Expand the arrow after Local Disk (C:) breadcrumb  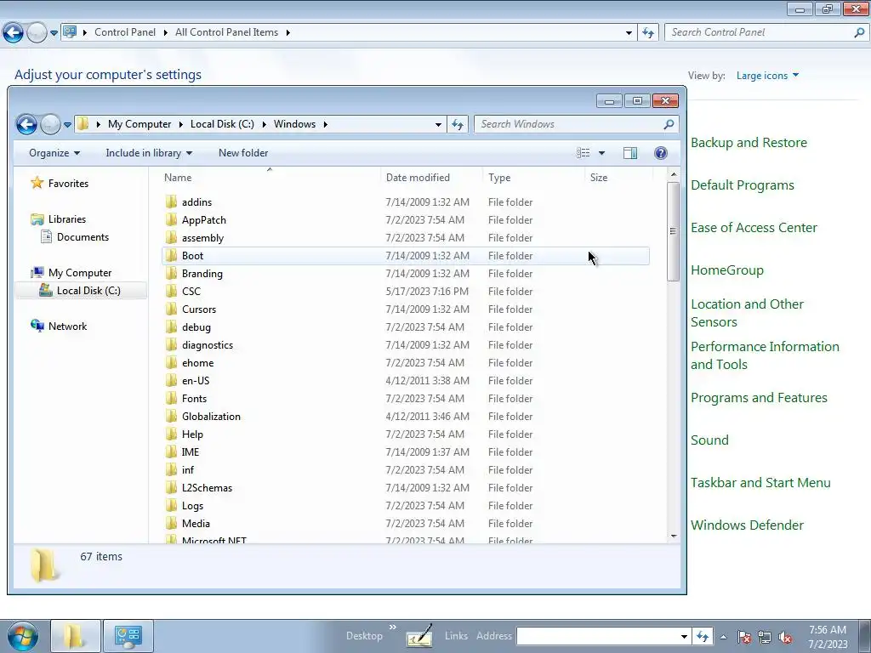(x=264, y=124)
